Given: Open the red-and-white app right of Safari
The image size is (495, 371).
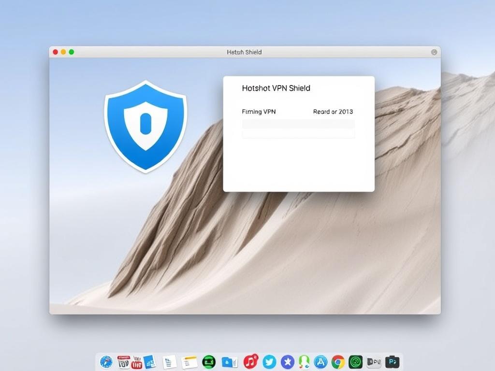Looking at the screenshot, I should [x=123, y=362].
